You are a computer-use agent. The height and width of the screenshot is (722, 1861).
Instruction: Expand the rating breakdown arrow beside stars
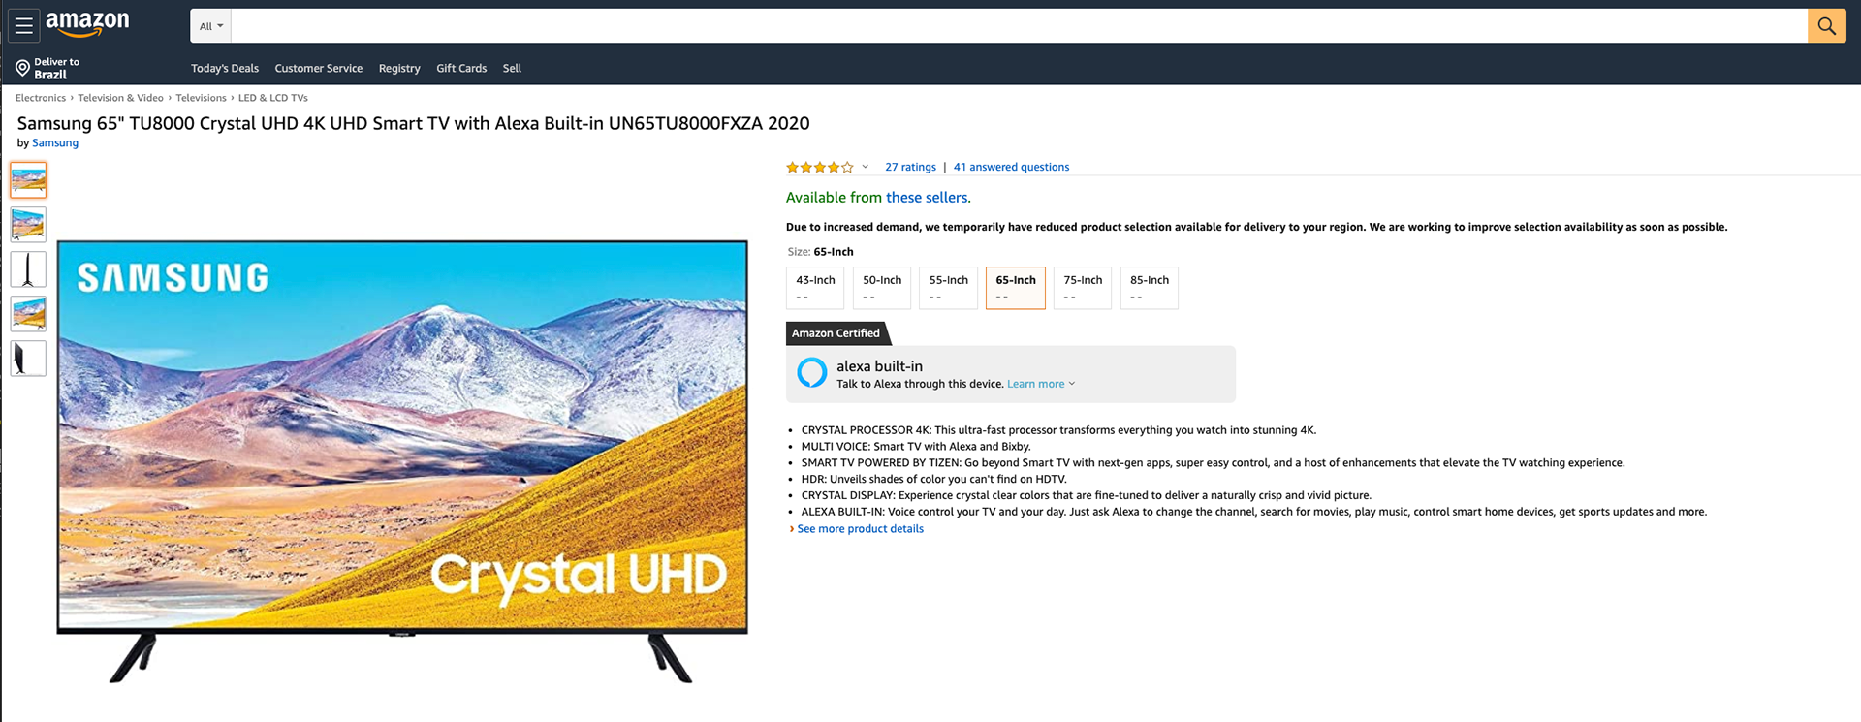tap(865, 167)
